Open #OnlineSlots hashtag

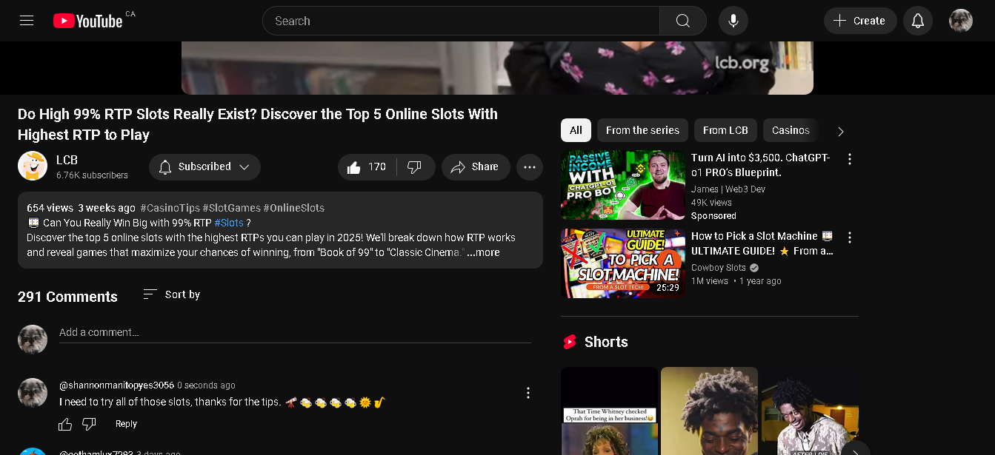click(x=293, y=208)
